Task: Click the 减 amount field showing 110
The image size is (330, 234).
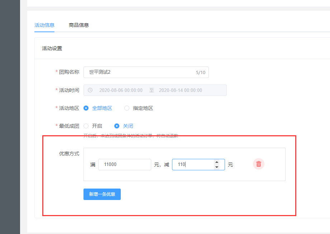Action: pyautogui.click(x=193, y=165)
